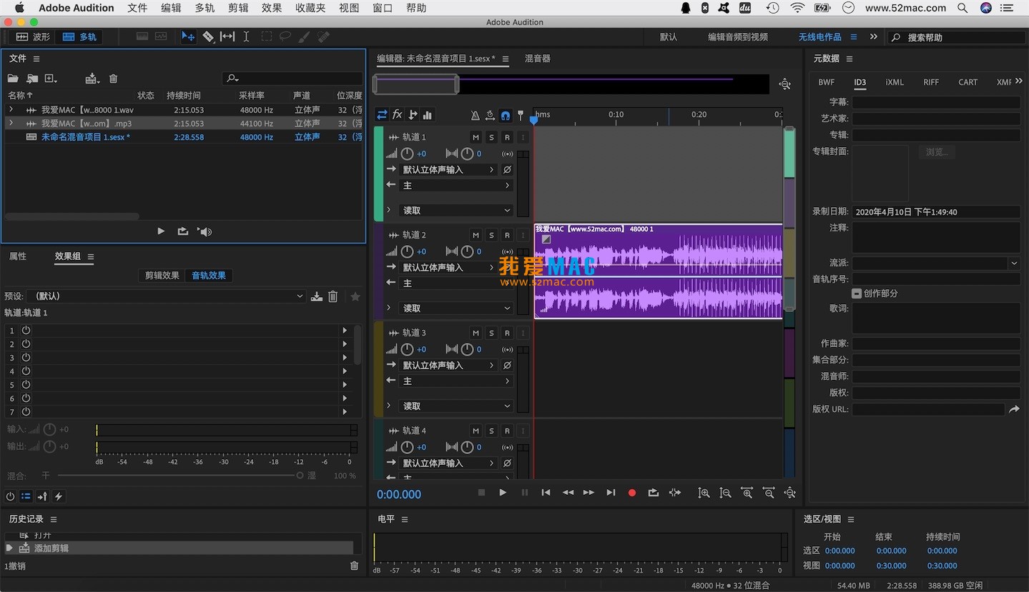Screen dimensions: 1029x592
Task: Click the 轨道 1 volume knob
Action: tap(407, 154)
